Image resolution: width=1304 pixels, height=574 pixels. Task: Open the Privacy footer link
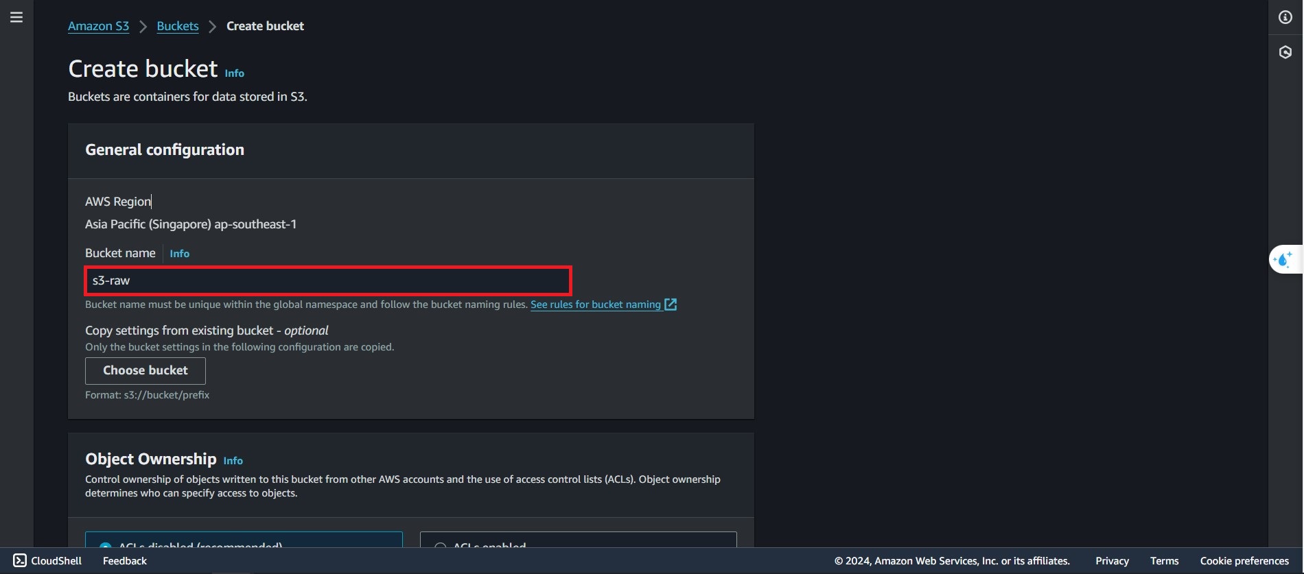(x=1112, y=560)
